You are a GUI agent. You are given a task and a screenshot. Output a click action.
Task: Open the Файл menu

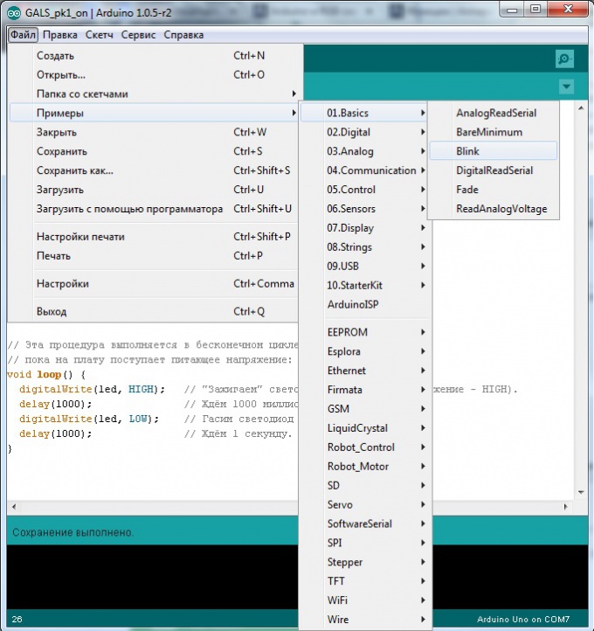23,35
